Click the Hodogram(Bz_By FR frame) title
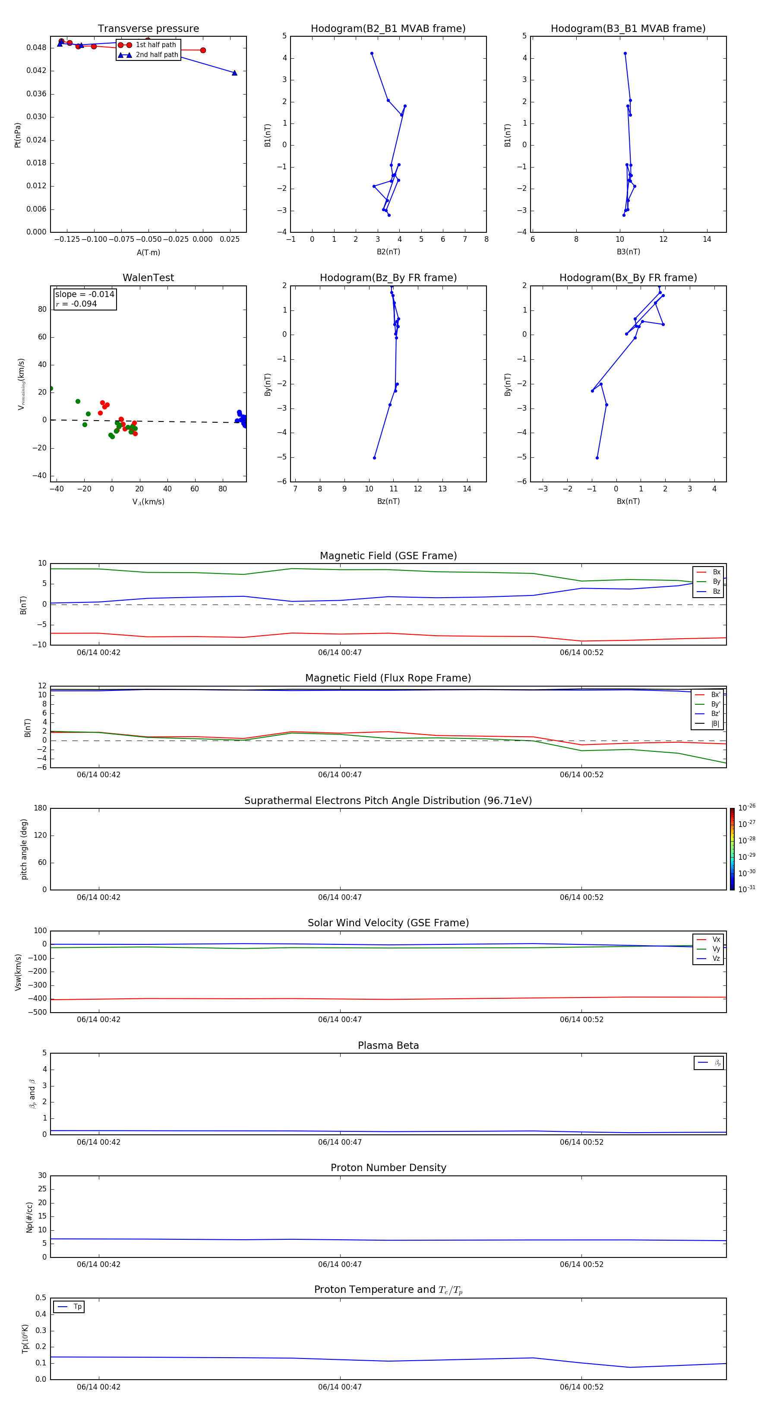 coord(388,278)
